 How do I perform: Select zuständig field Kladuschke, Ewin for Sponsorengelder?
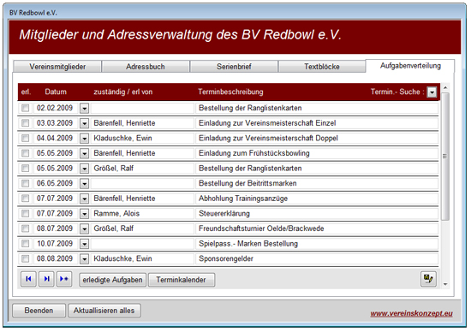point(142,258)
